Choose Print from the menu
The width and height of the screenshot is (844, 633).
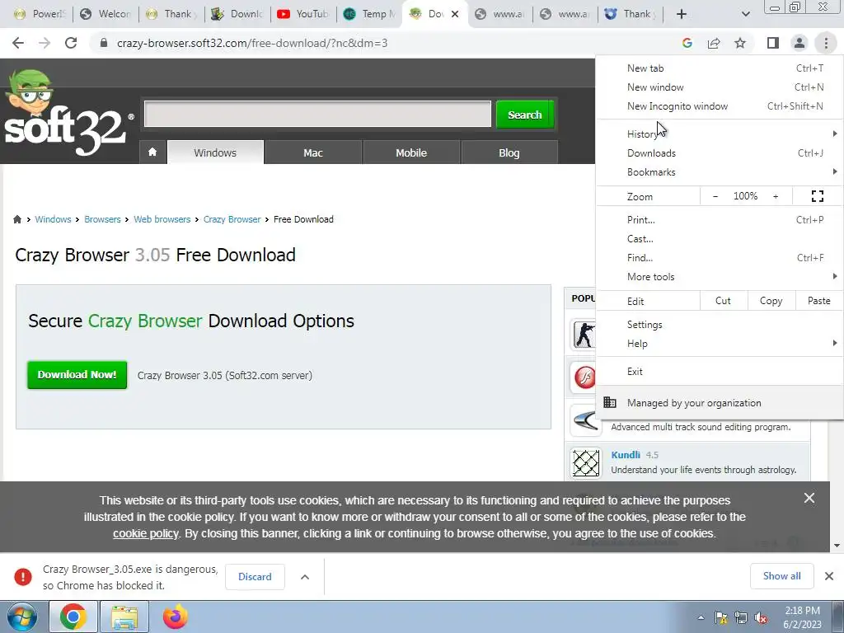click(x=719, y=219)
